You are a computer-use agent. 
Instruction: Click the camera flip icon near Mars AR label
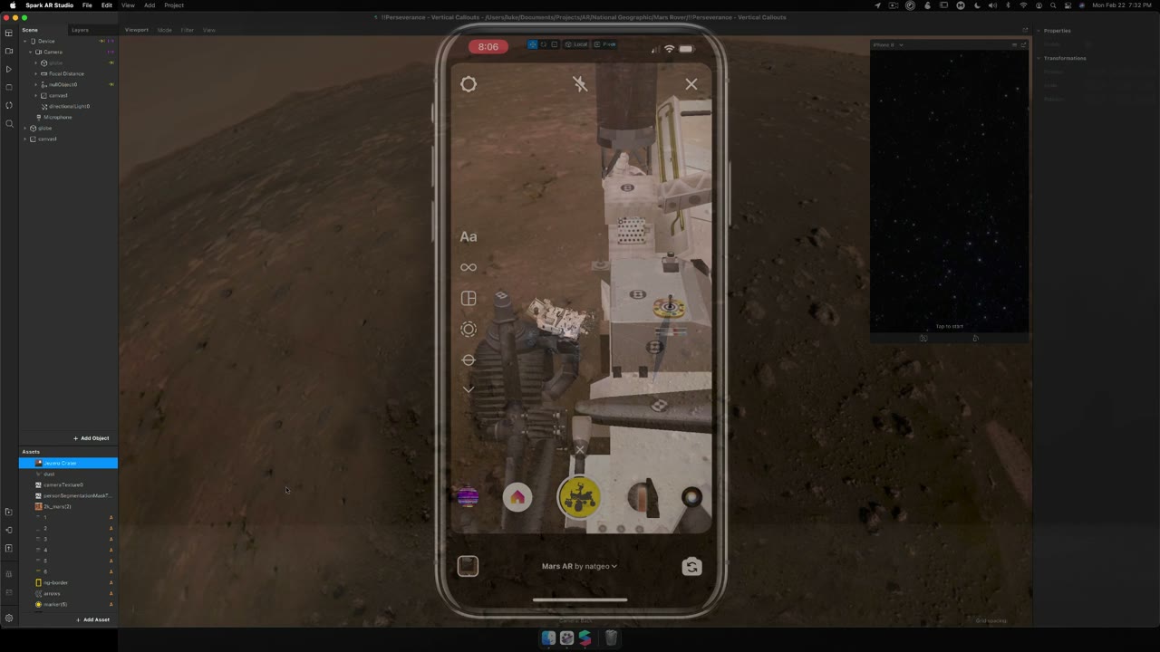691,566
